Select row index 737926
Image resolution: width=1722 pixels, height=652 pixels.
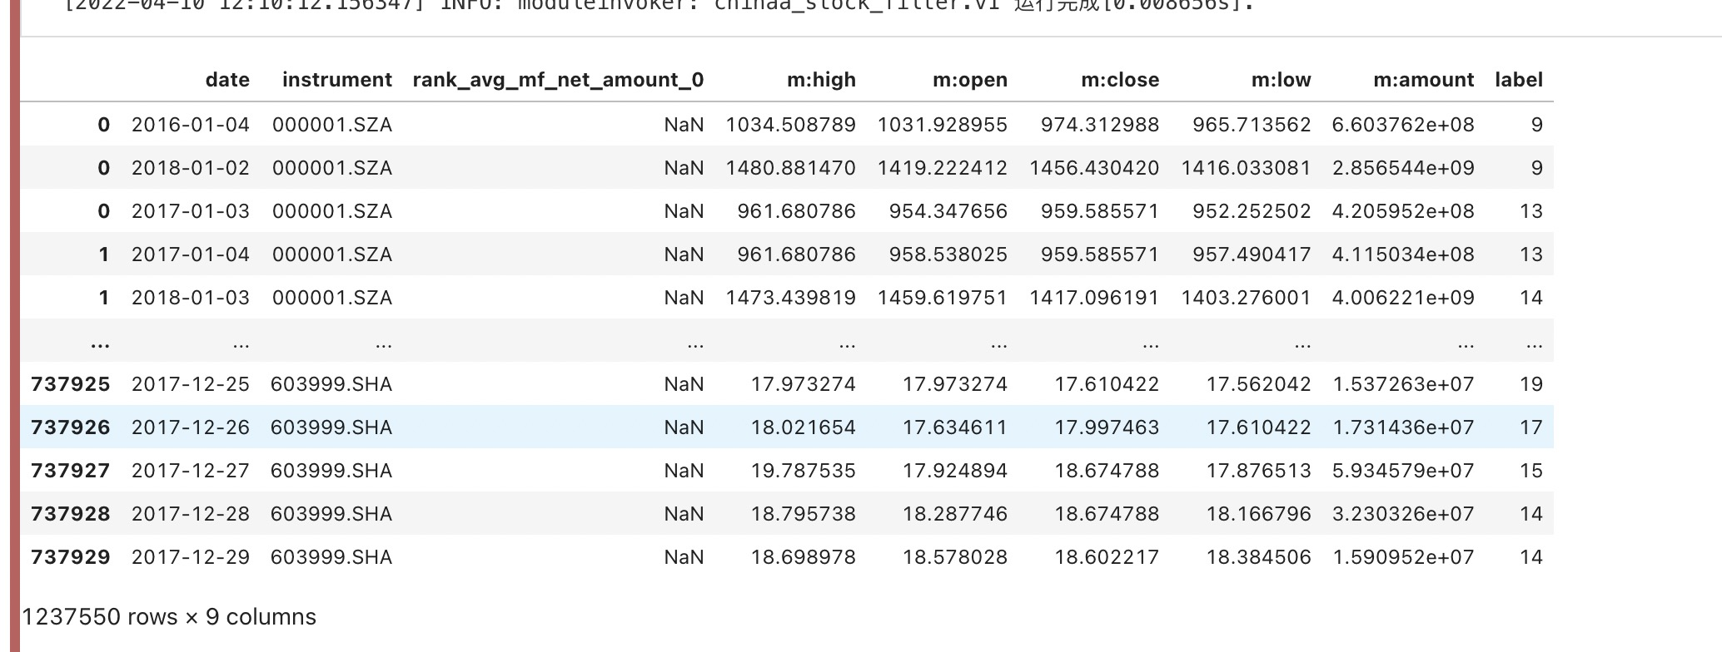(x=71, y=427)
